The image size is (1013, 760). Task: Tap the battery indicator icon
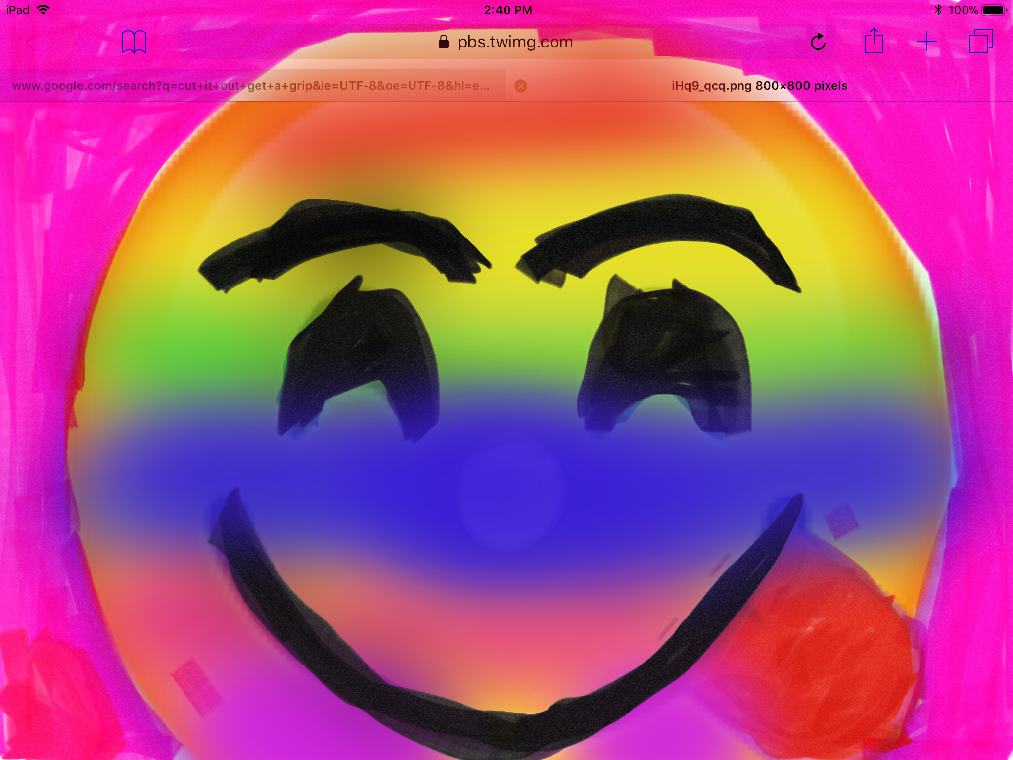(995, 10)
